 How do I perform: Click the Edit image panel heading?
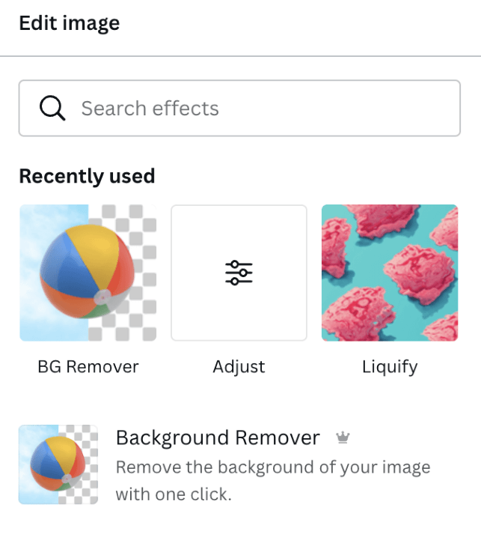tap(69, 23)
